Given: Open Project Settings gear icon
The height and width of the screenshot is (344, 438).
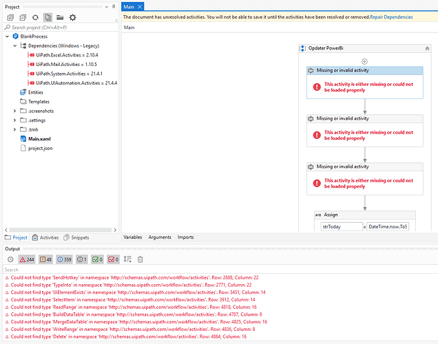Looking at the screenshot, I should [72, 18].
